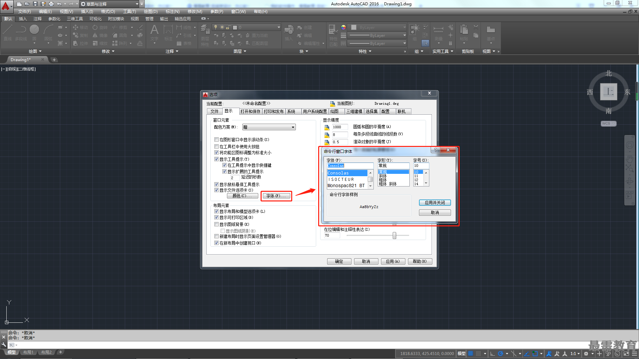Expand the 图层 ribbon panel
639x359 pixels.
pyautogui.click(x=240, y=51)
